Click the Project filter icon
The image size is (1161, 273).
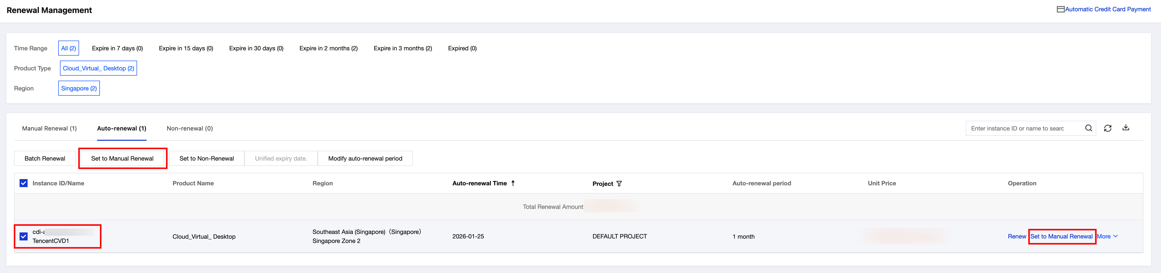click(x=619, y=184)
